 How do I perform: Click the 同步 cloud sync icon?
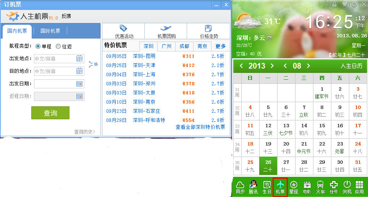click(240, 187)
